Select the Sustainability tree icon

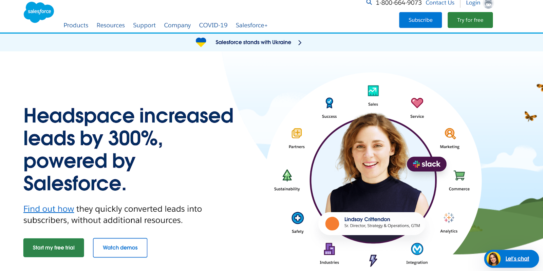pos(287,175)
